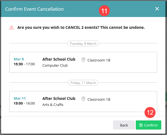167x135 pixels.
Task: Click the location pin beside Arts & Crafts
Action: pyautogui.click(x=83, y=99)
